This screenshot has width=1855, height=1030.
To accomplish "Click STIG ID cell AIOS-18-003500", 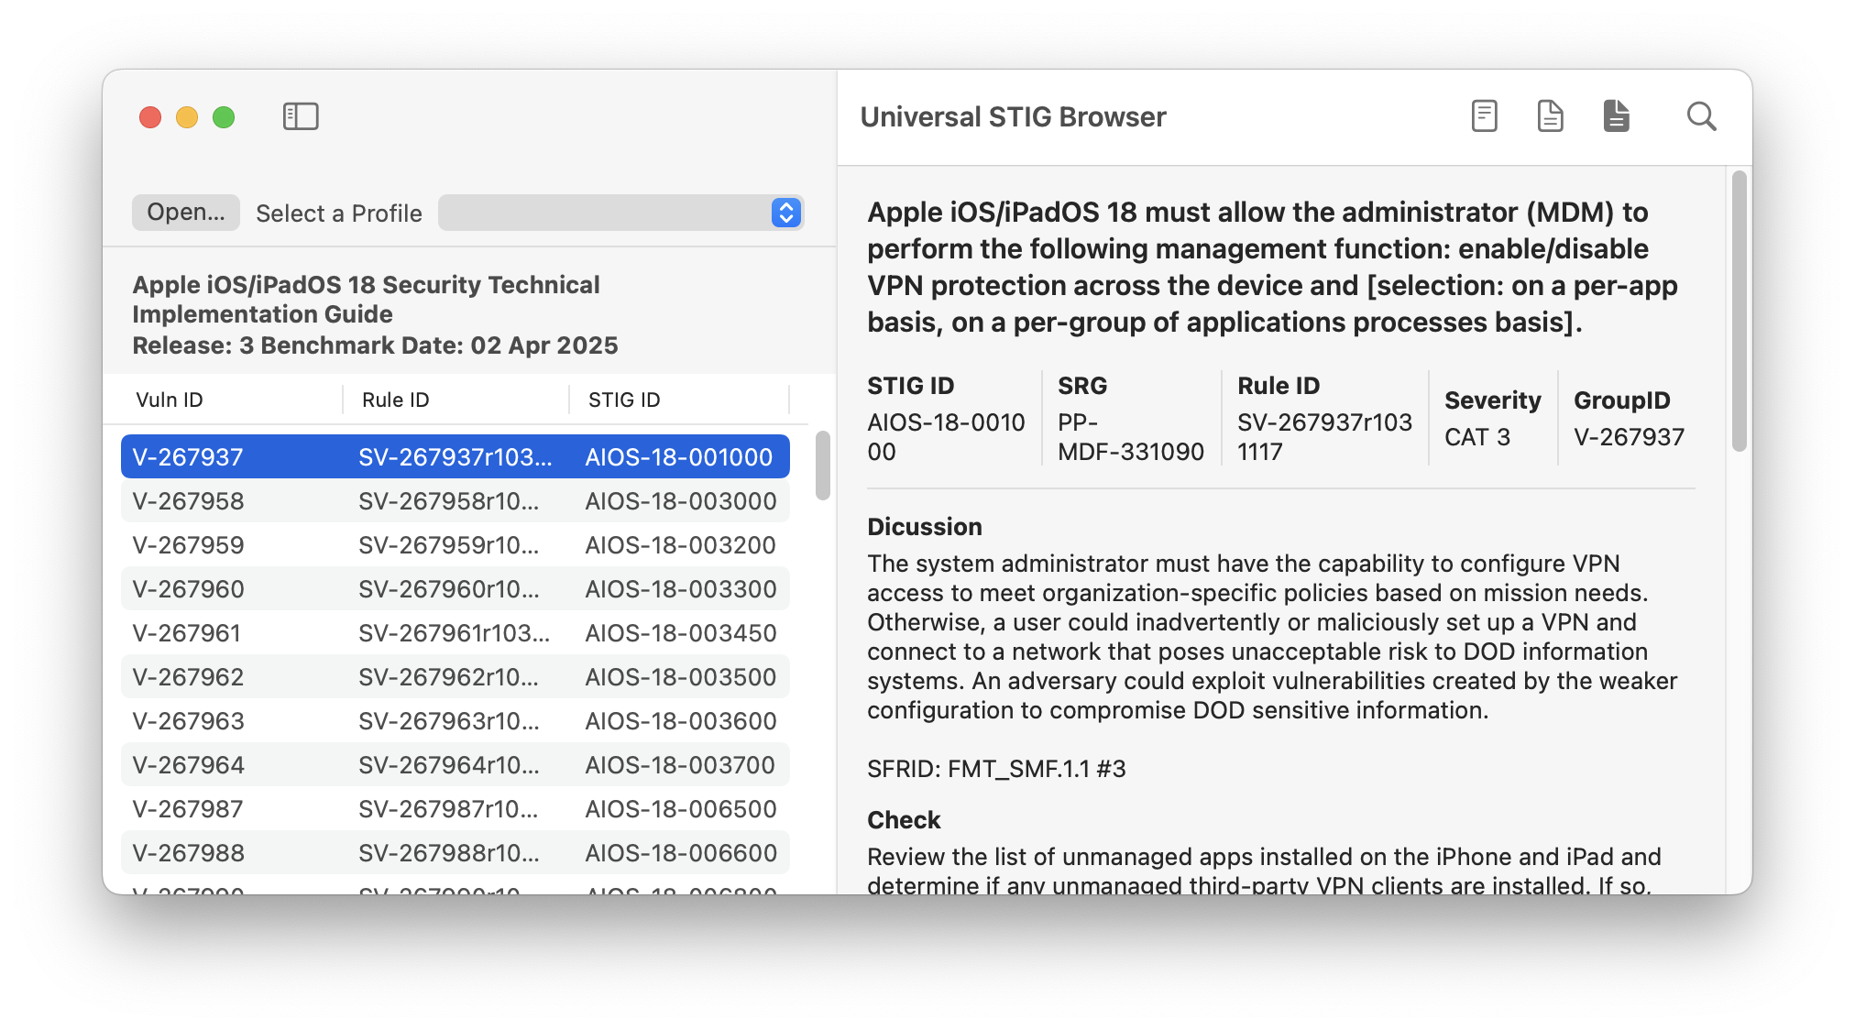I will click(x=681, y=677).
